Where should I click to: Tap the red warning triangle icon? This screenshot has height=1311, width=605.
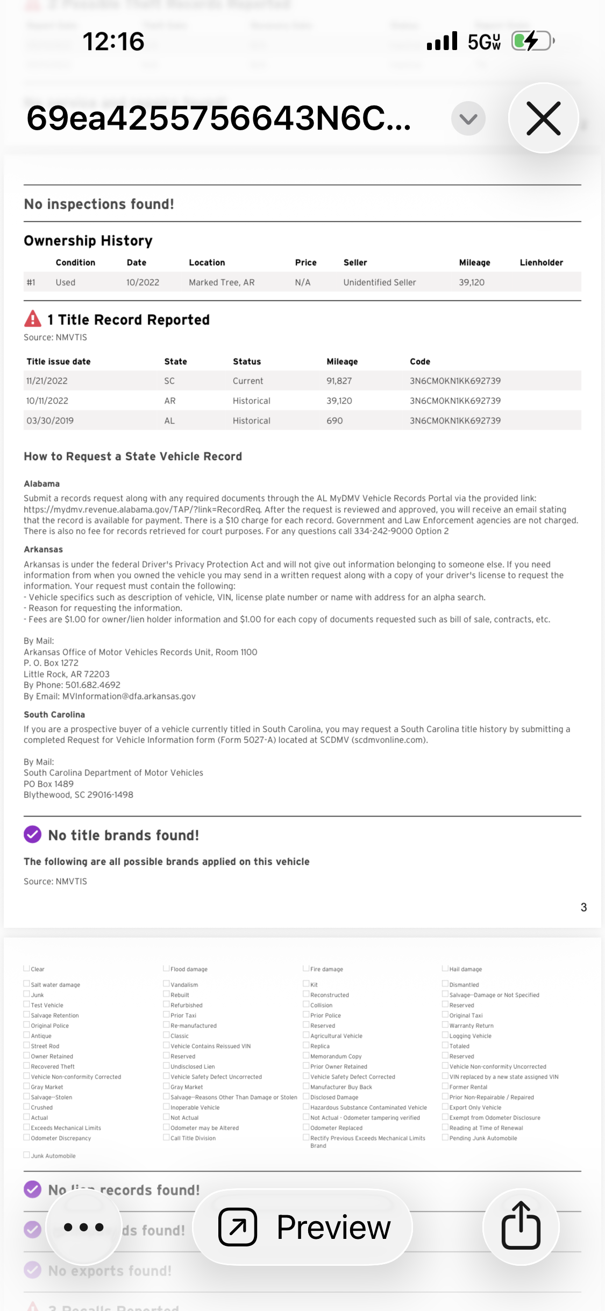[33, 319]
